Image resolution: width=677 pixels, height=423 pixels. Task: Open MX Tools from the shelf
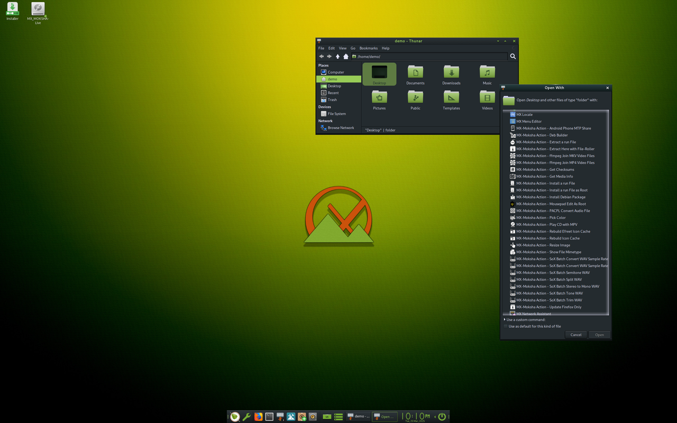click(291, 417)
